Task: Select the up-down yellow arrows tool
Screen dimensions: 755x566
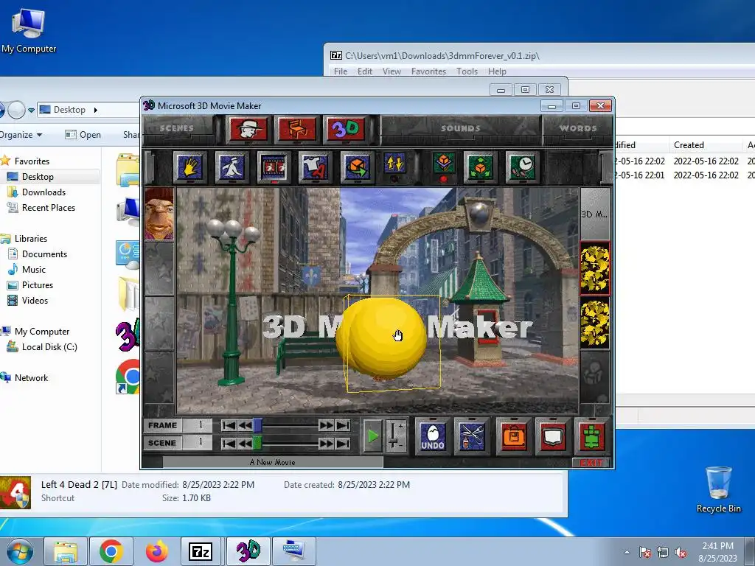Action: (395, 164)
